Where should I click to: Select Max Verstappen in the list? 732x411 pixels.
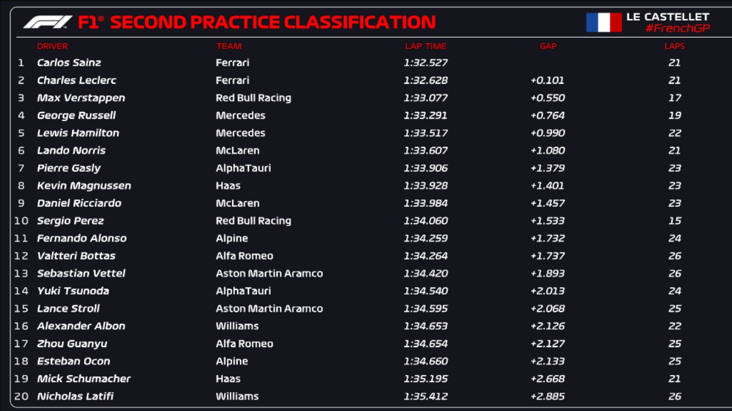tap(81, 98)
